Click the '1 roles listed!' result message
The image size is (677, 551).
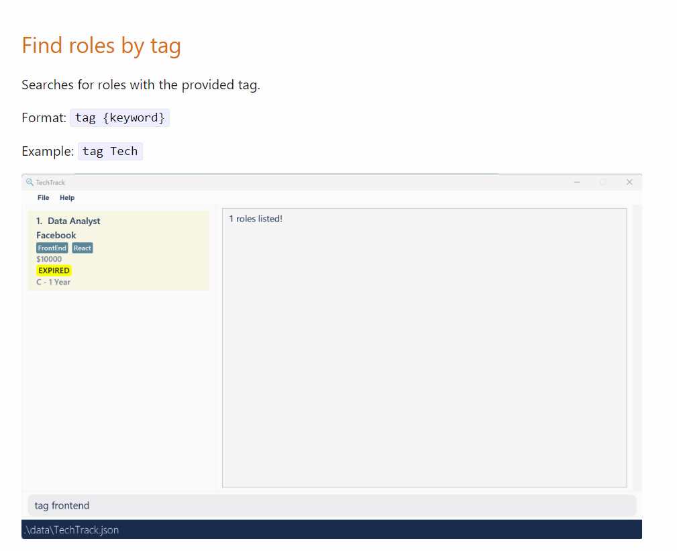pos(256,219)
